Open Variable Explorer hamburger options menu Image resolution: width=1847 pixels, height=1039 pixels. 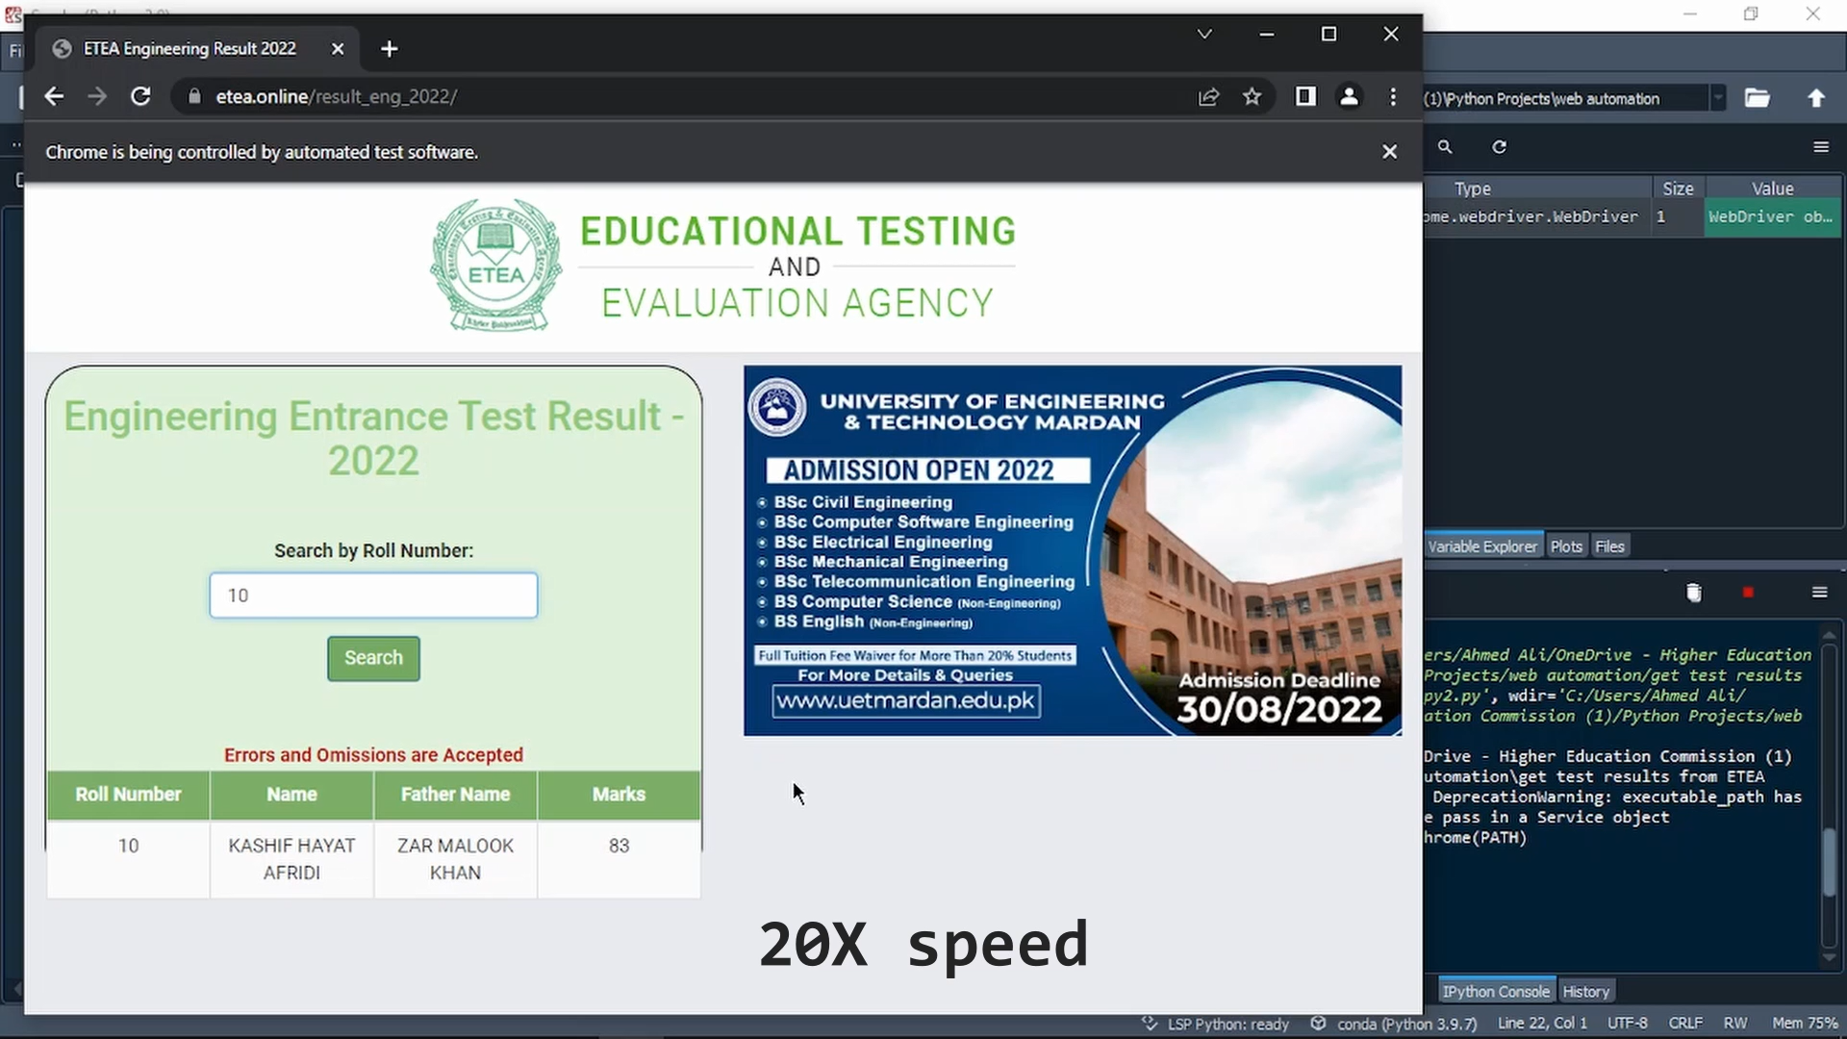pyautogui.click(x=1821, y=147)
